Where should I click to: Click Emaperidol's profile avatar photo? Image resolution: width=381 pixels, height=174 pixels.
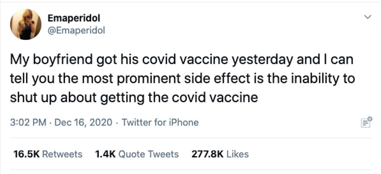[26, 25]
